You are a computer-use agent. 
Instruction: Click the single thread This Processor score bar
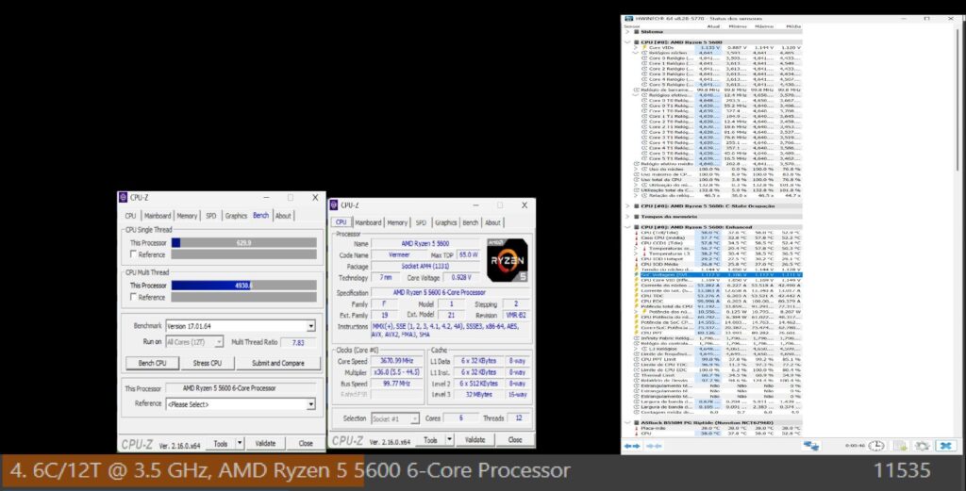click(x=244, y=243)
